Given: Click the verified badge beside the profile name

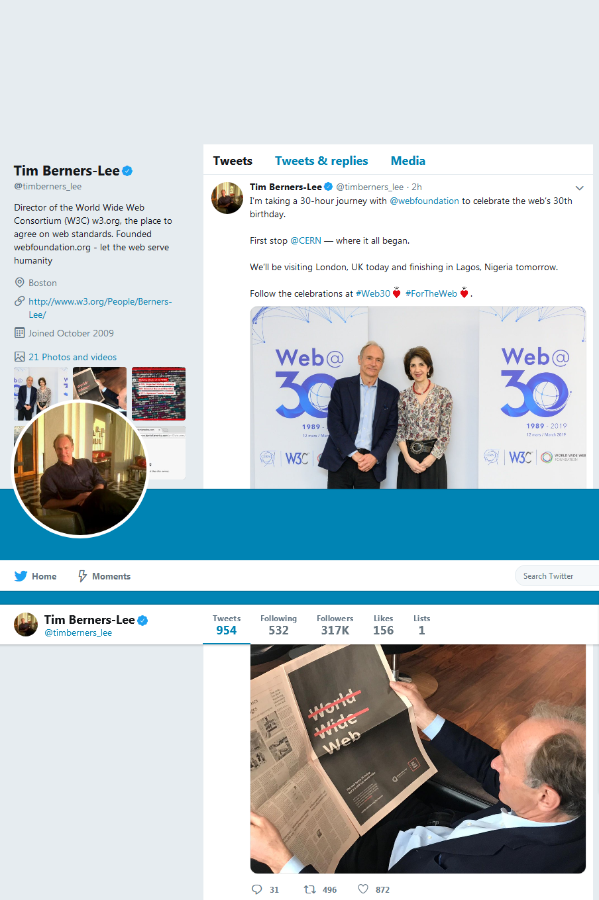Looking at the screenshot, I should [127, 171].
